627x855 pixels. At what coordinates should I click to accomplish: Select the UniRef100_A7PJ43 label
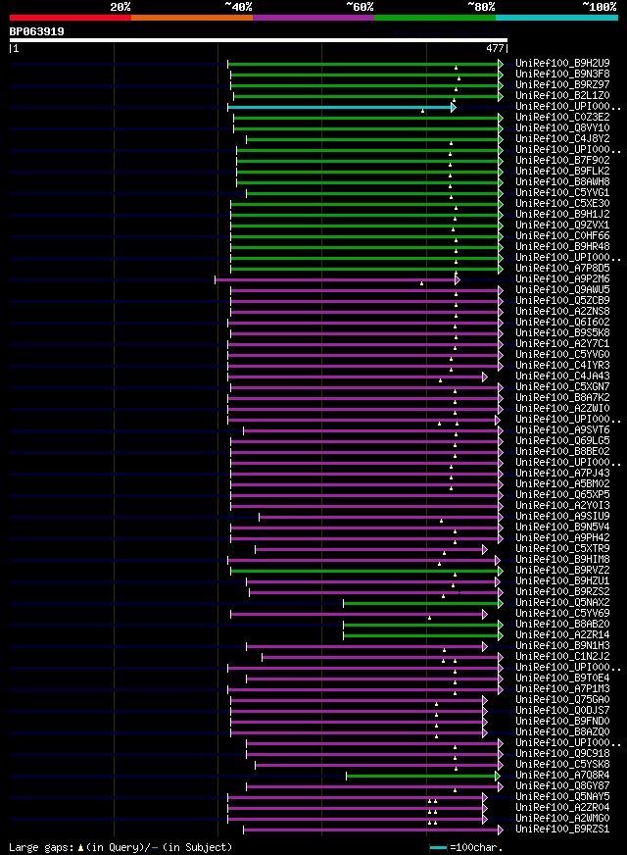pos(562,474)
